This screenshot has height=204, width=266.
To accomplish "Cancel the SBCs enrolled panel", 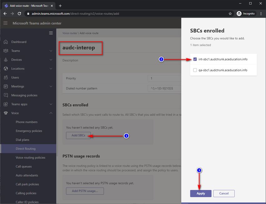I will tap(224, 193).
